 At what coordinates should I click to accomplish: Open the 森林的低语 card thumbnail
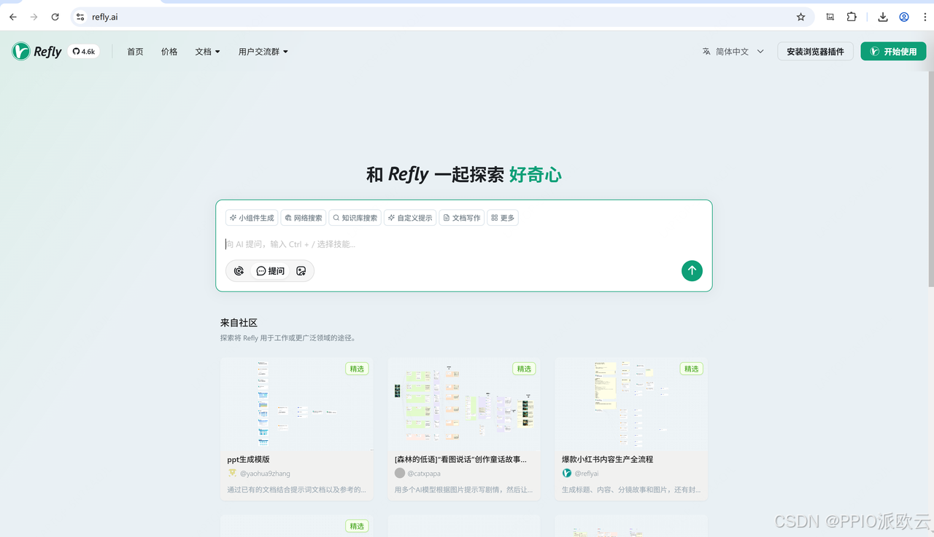click(x=464, y=404)
